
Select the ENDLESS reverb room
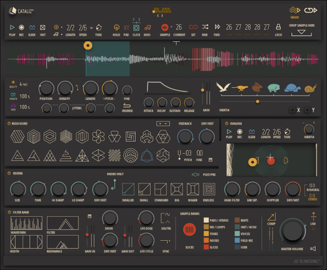[x=209, y=189]
